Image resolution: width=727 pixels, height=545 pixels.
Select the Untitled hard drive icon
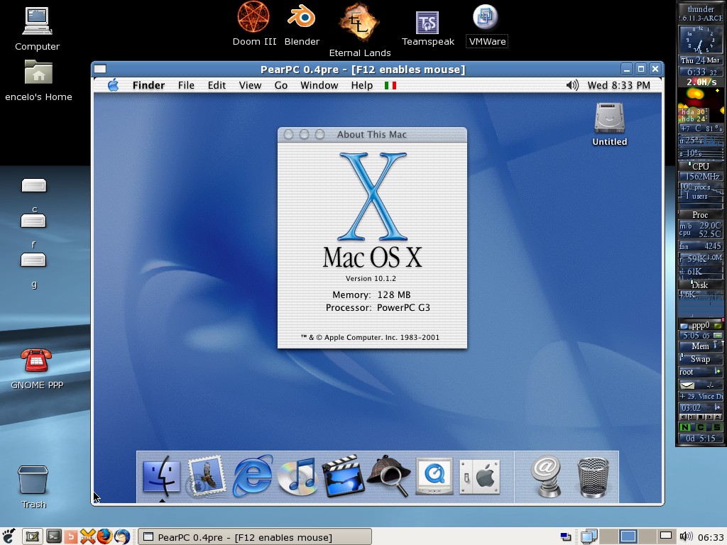(x=609, y=118)
